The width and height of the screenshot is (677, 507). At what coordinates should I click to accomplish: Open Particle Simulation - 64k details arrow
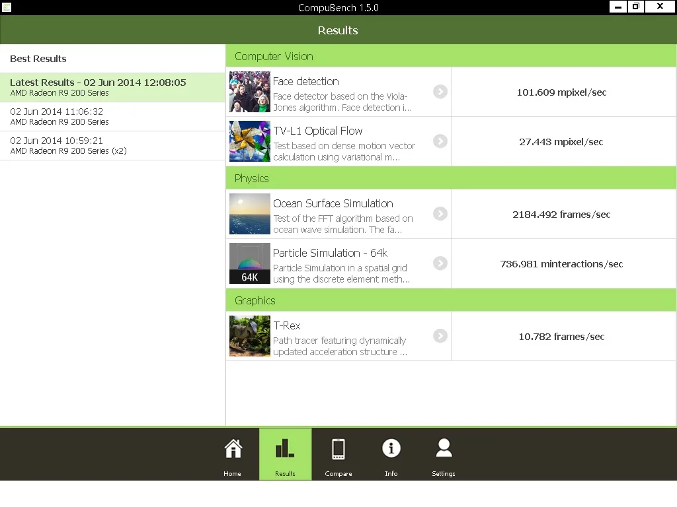440,263
